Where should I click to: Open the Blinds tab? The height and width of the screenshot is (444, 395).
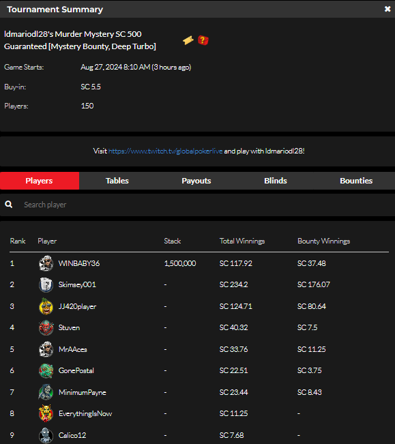tap(276, 181)
